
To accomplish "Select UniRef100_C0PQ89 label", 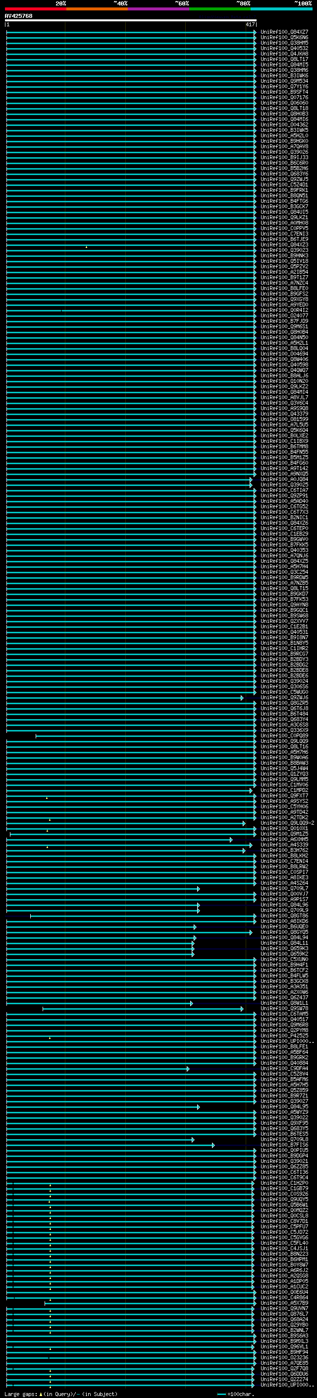I will 284,736.
